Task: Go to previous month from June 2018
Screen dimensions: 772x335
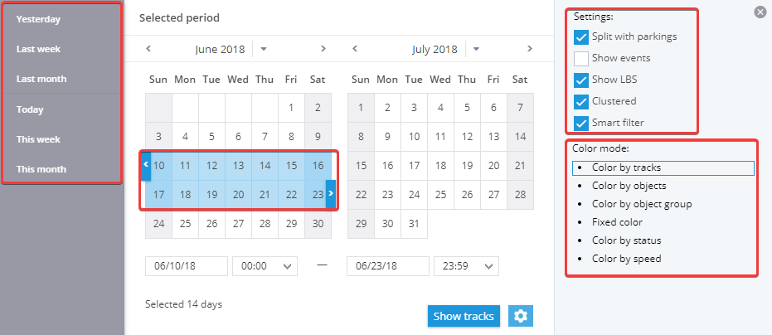Action: [x=148, y=48]
